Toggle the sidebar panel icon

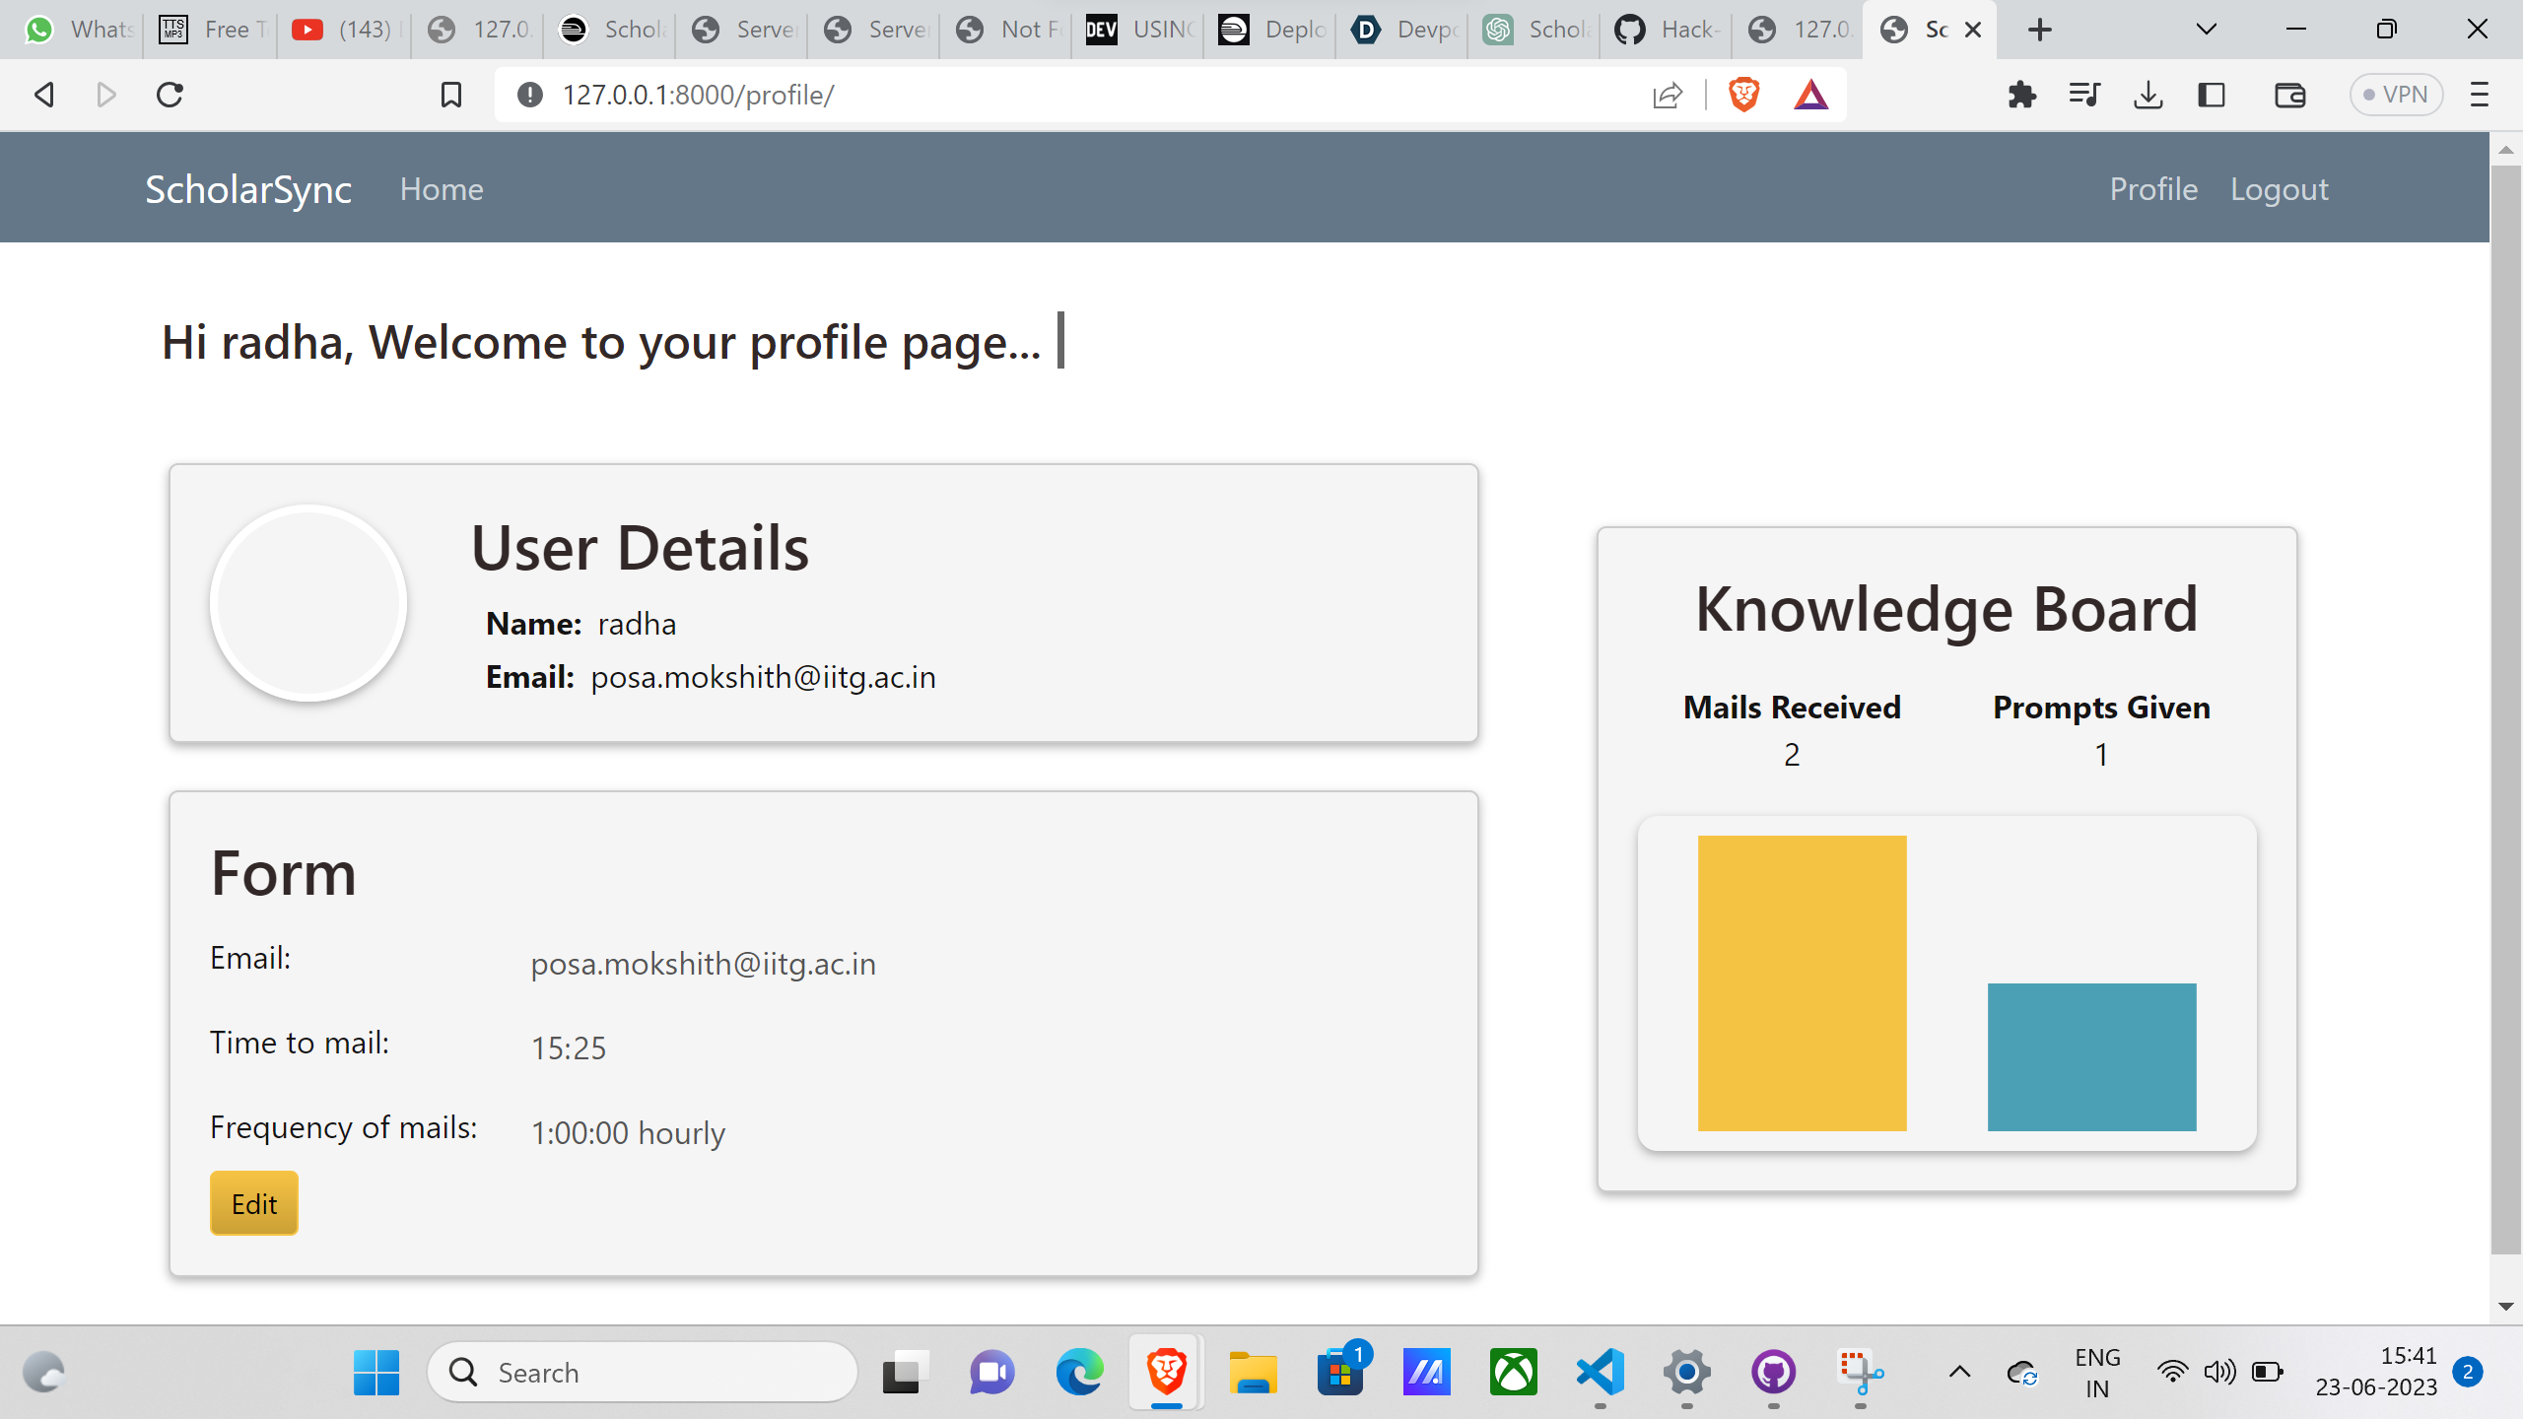point(2212,95)
